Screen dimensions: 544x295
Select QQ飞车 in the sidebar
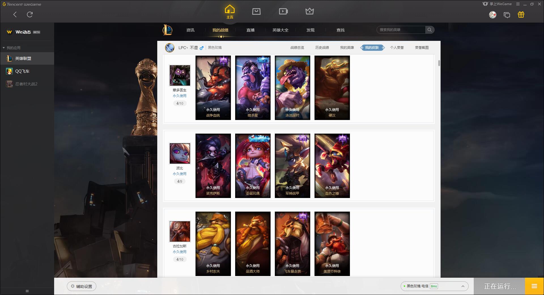coord(27,71)
